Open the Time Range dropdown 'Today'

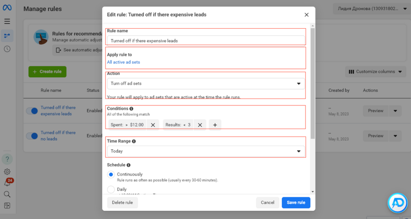[x=206, y=151]
